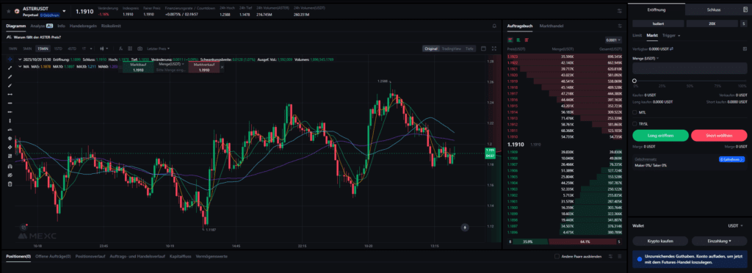Click the red Short eröffnen button
The width and height of the screenshot is (752, 273).
tap(719, 136)
